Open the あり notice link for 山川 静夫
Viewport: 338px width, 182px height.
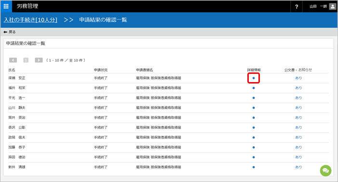pyautogui.click(x=298, y=108)
